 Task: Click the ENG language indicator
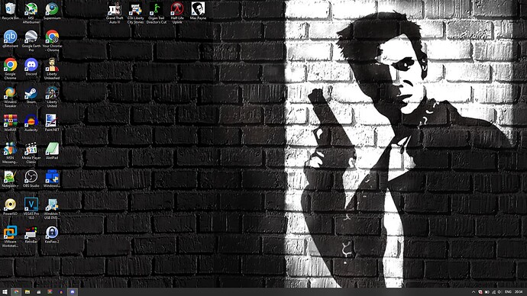point(508,292)
